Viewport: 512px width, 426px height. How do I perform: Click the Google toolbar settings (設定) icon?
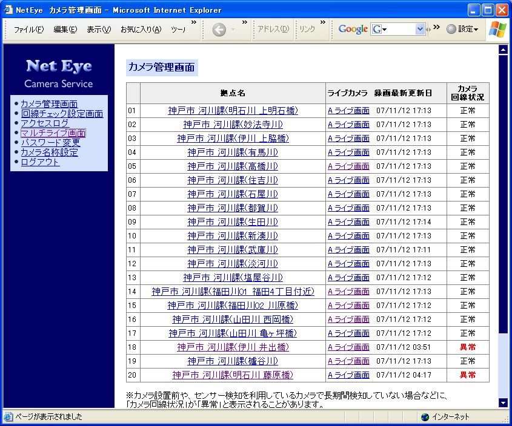451,29
